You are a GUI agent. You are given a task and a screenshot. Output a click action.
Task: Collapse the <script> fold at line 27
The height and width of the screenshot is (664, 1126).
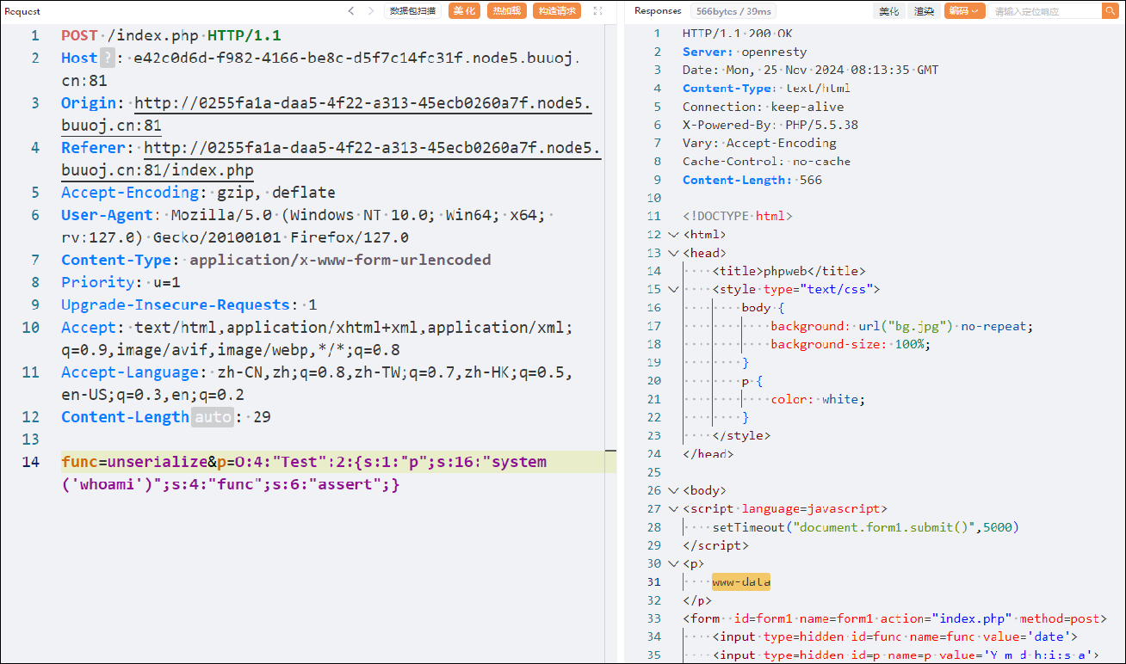pos(673,508)
